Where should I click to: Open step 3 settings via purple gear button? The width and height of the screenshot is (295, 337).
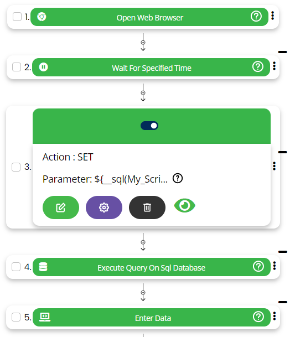(104, 208)
